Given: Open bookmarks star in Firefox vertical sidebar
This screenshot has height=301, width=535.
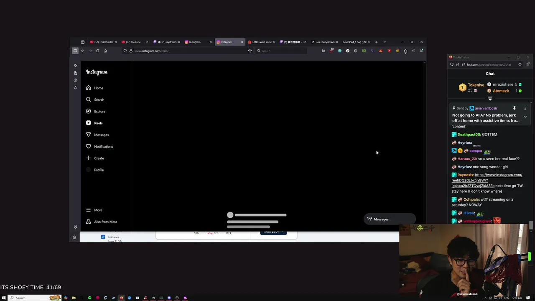Looking at the screenshot, I should pyautogui.click(x=75, y=88).
